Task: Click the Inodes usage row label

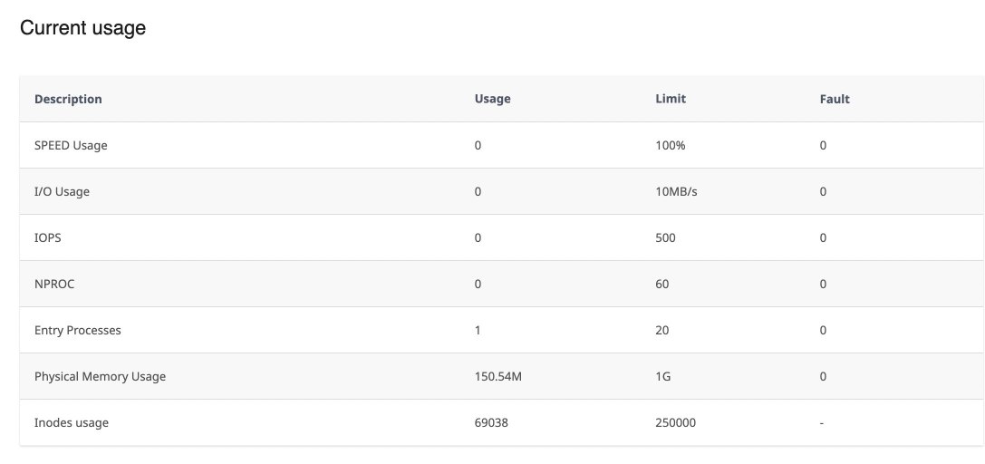Action: point(72,422)
